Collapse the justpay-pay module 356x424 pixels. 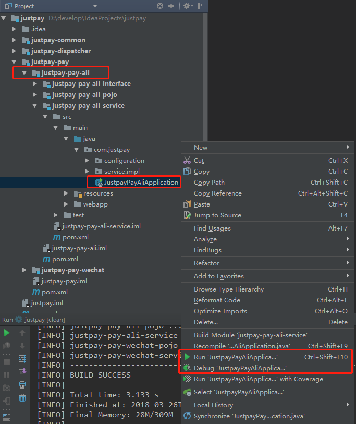click(14, 62)
